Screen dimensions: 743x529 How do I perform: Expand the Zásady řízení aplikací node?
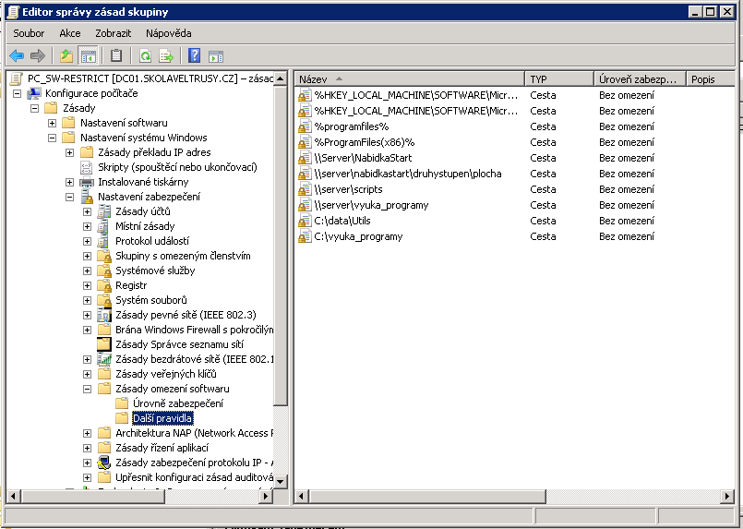88,448
